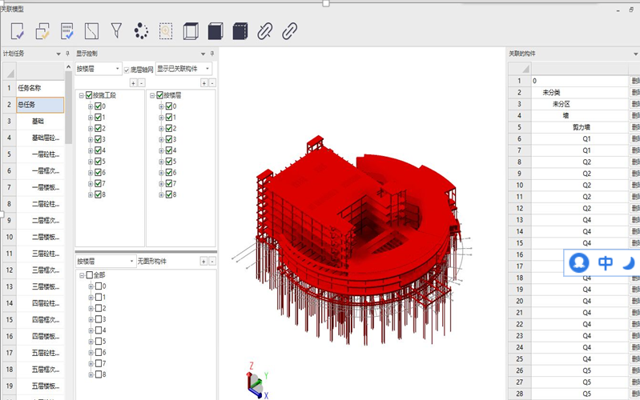Click the broken link unlink toolbar icon
This screenshot has height=400, width=640.
265,31
